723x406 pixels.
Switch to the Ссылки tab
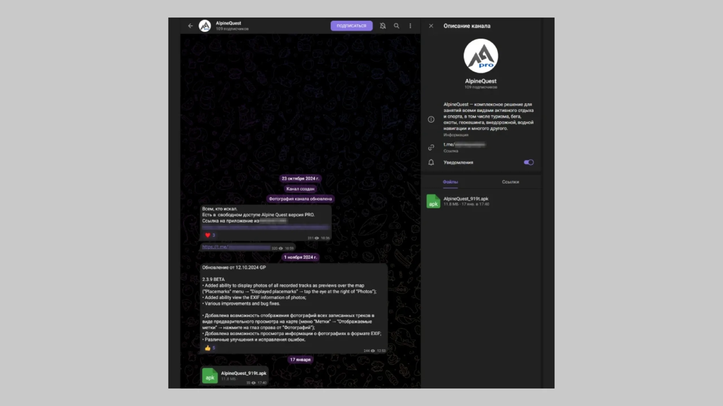point(510,182)
